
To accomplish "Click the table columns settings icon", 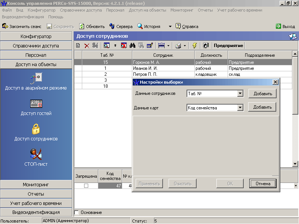I will (x=161, y=46).
